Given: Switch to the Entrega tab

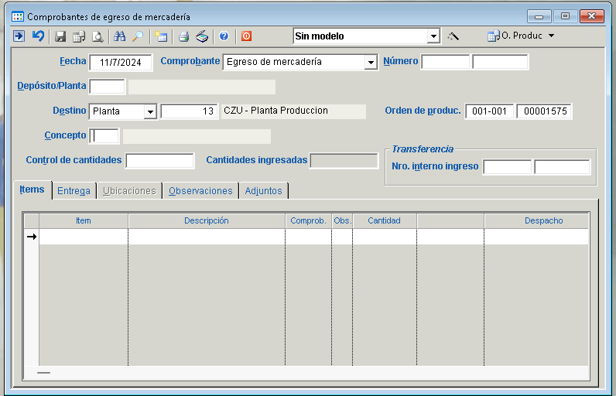Looking at the screenshot, I should pos(74,191).
